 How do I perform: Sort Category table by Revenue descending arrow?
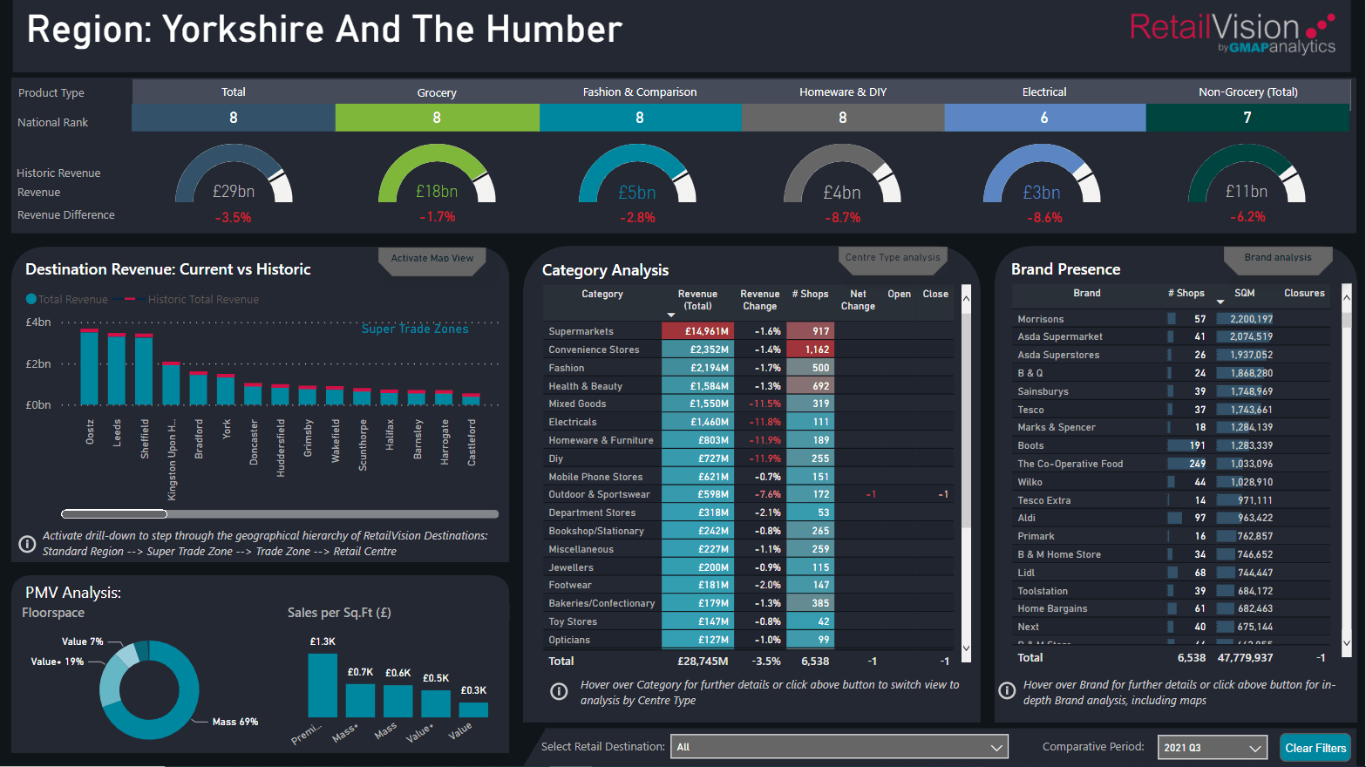point(671,315)
